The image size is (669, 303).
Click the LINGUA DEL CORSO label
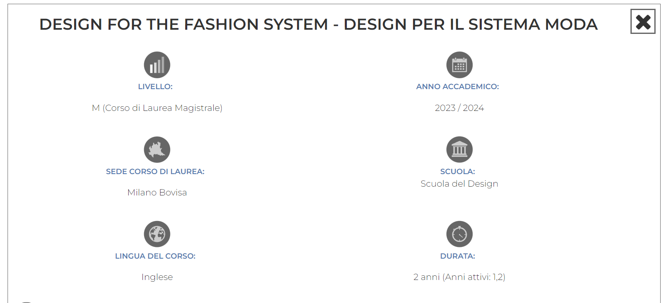pos(155,256)
